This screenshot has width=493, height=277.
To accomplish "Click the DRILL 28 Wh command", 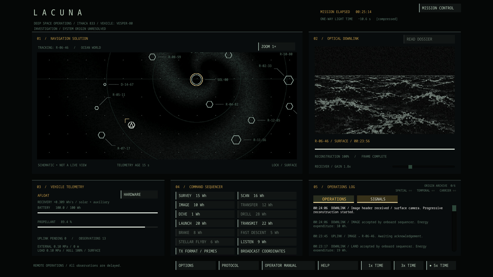I will coord(267,214).
